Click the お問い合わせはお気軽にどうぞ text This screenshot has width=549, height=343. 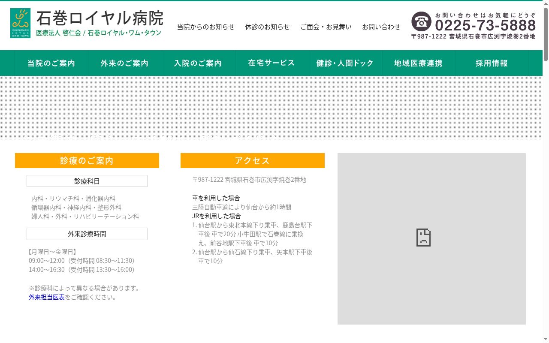coord(486,15)
